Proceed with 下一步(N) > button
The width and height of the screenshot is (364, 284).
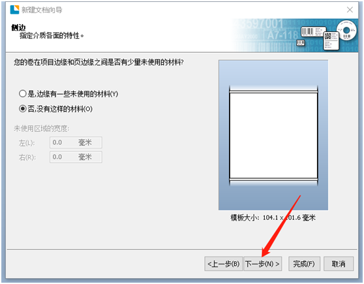click(x=263, y=264)
